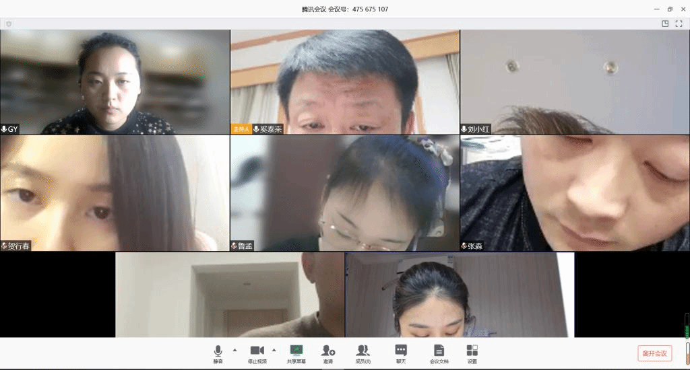Start screen sharing (共享屏幕)
Image resolution: width=690 pixels, height=370 pixels.
pyautogui.click(x=296, y=353)
